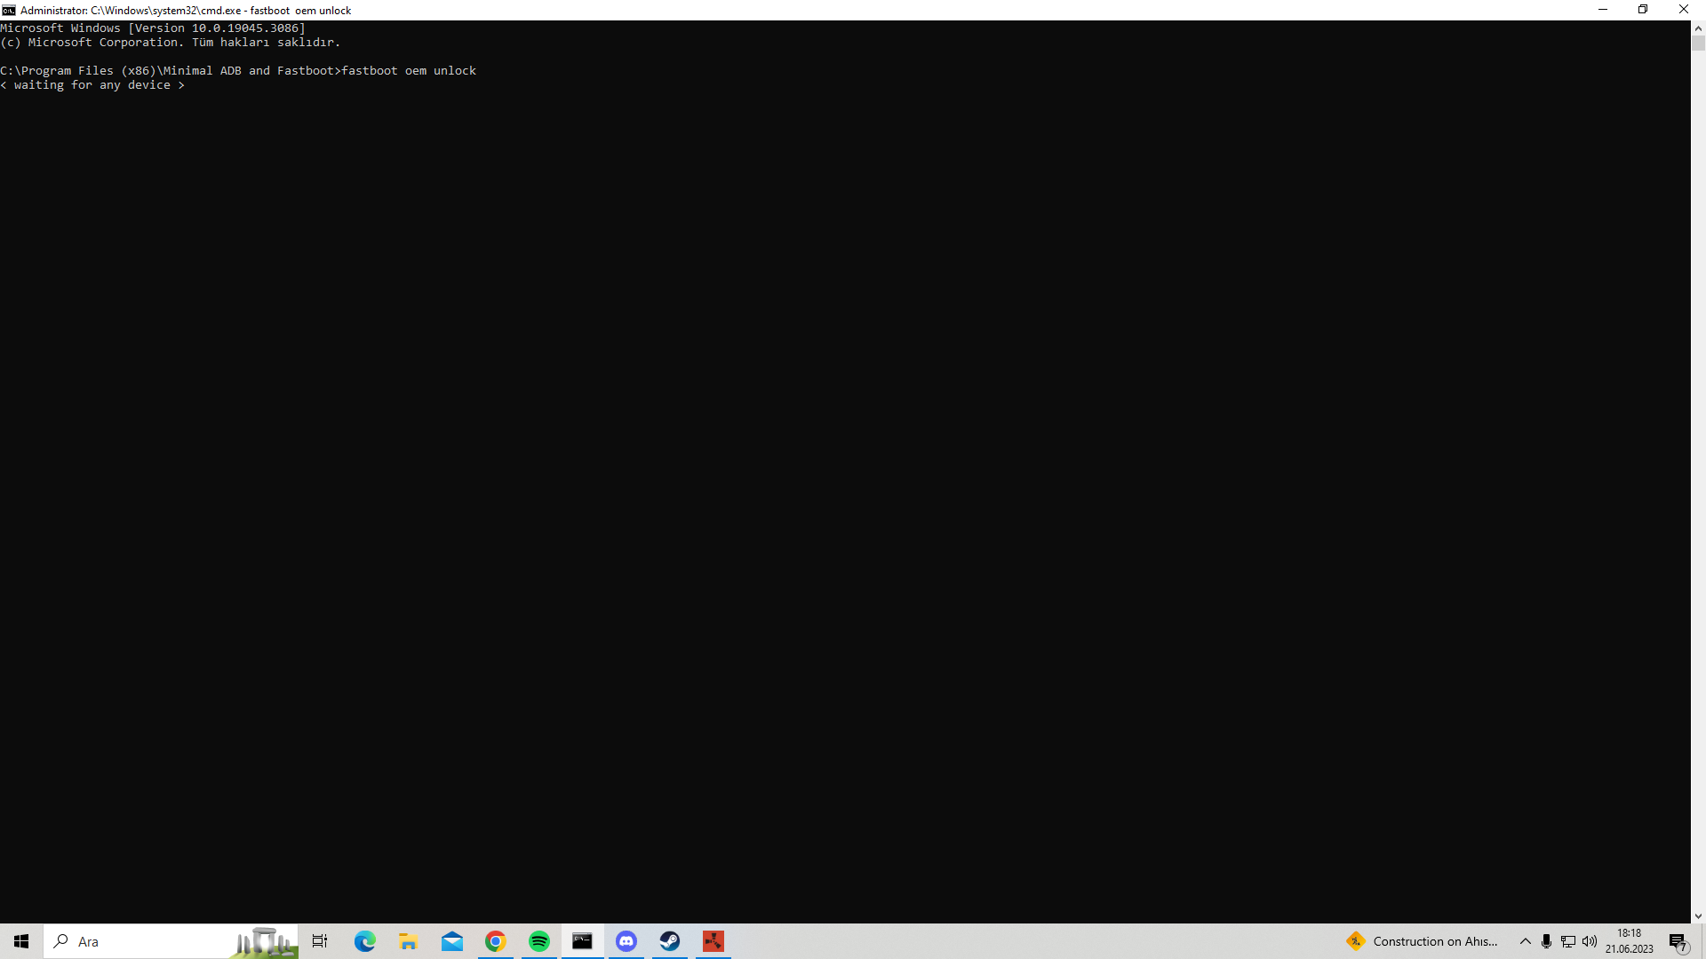Switch to Google Chrome on the taskbar

[x=495, y=941]
